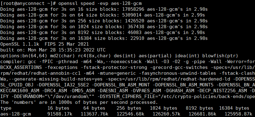This screenshot has height=117, width=255.
Task: Click the shell prompt [root@anyconnect ~]#
Action: pyautogui.click(x=28, y=3)
